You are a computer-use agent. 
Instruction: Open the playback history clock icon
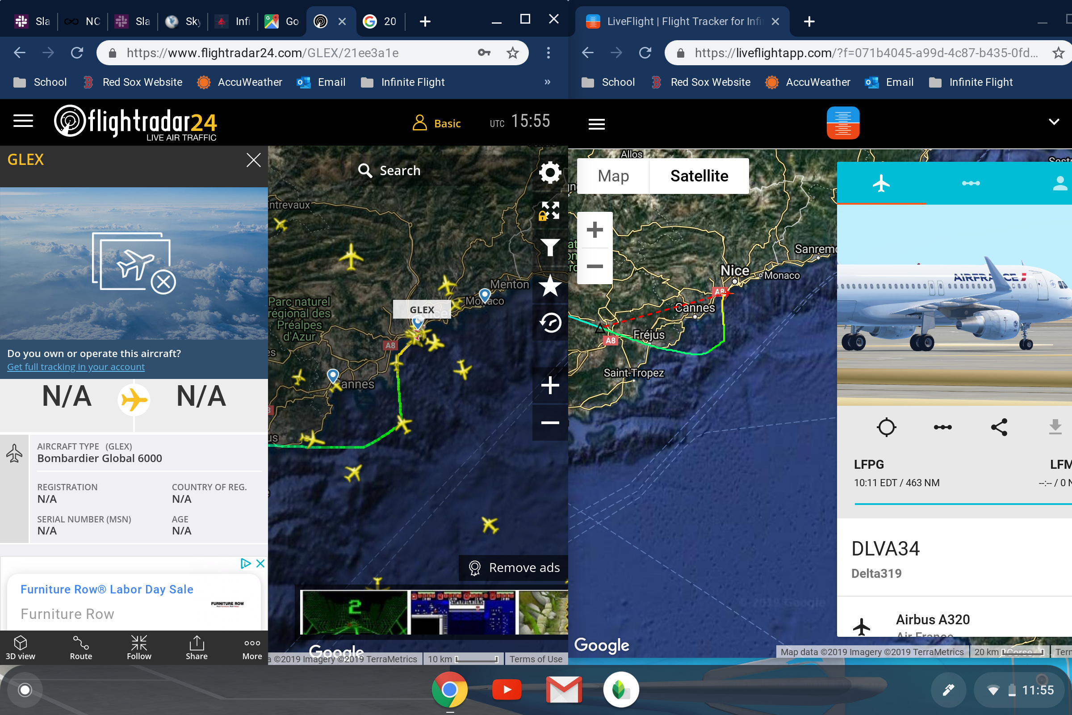(x=550, y=323)
